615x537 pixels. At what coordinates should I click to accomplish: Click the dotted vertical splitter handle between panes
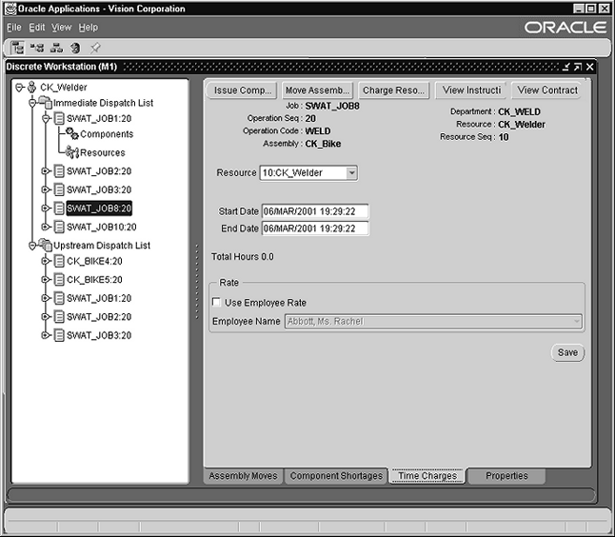pos(197,281)
